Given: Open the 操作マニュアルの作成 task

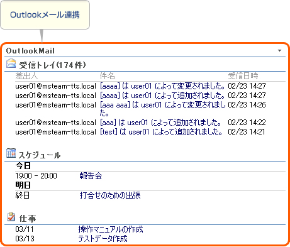Looking at the screenshot, I should click(x=111, y=229).
